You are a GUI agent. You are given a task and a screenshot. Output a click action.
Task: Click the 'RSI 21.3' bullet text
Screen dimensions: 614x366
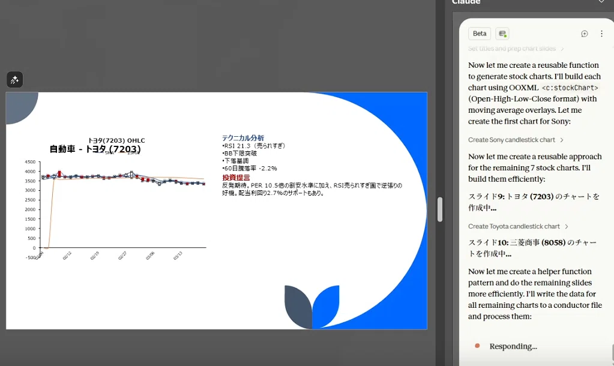coord(254,146)
